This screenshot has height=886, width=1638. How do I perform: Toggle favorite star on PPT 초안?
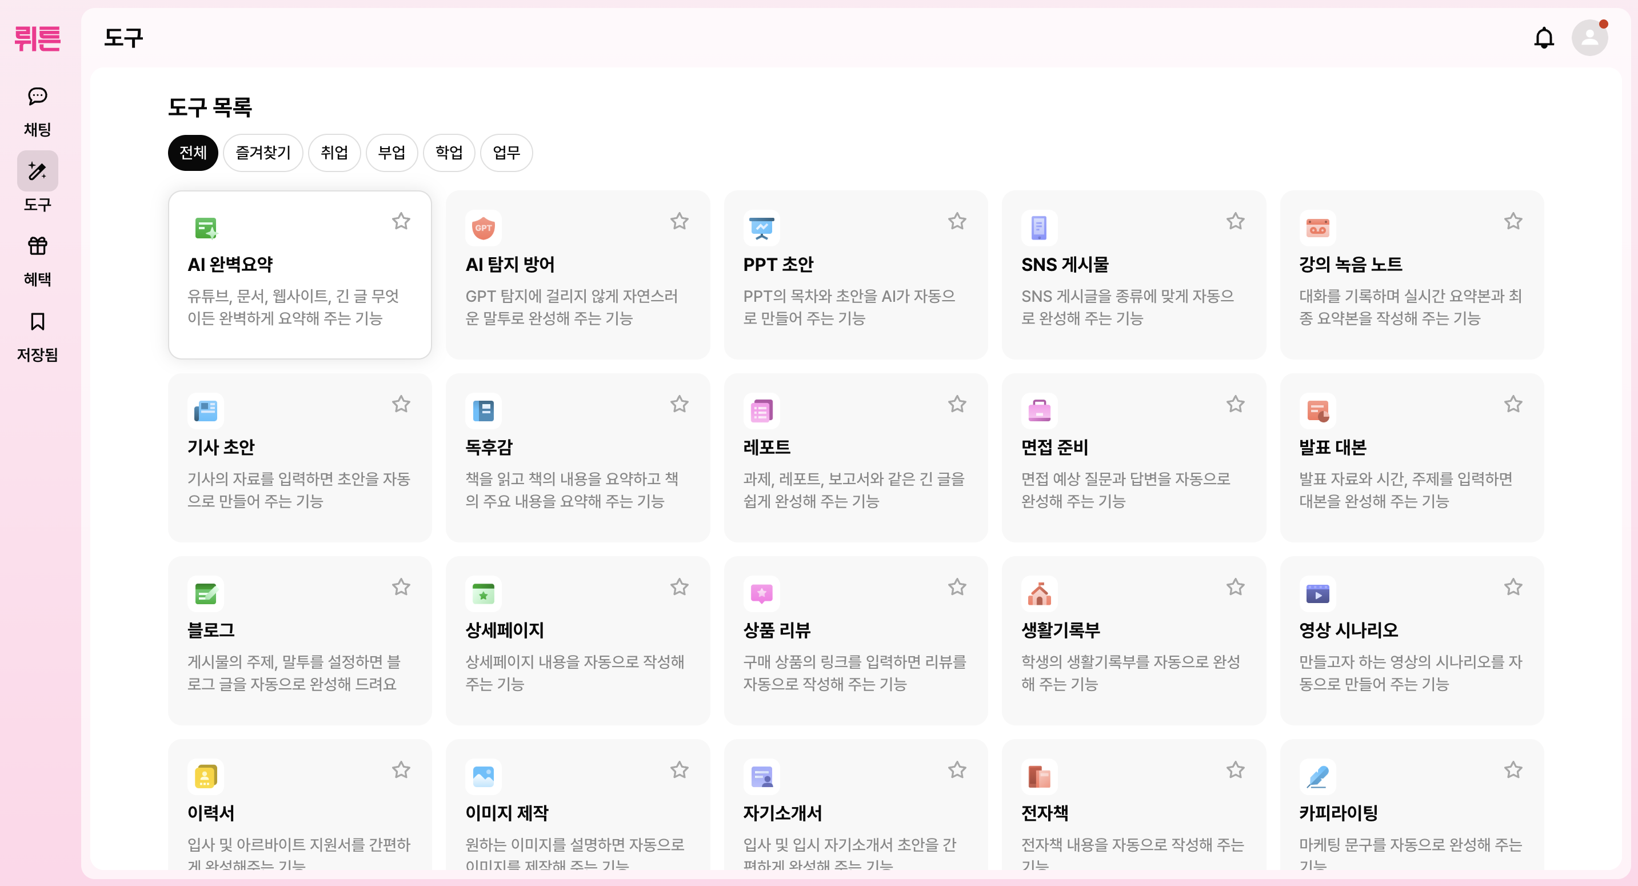coord(957,221)
